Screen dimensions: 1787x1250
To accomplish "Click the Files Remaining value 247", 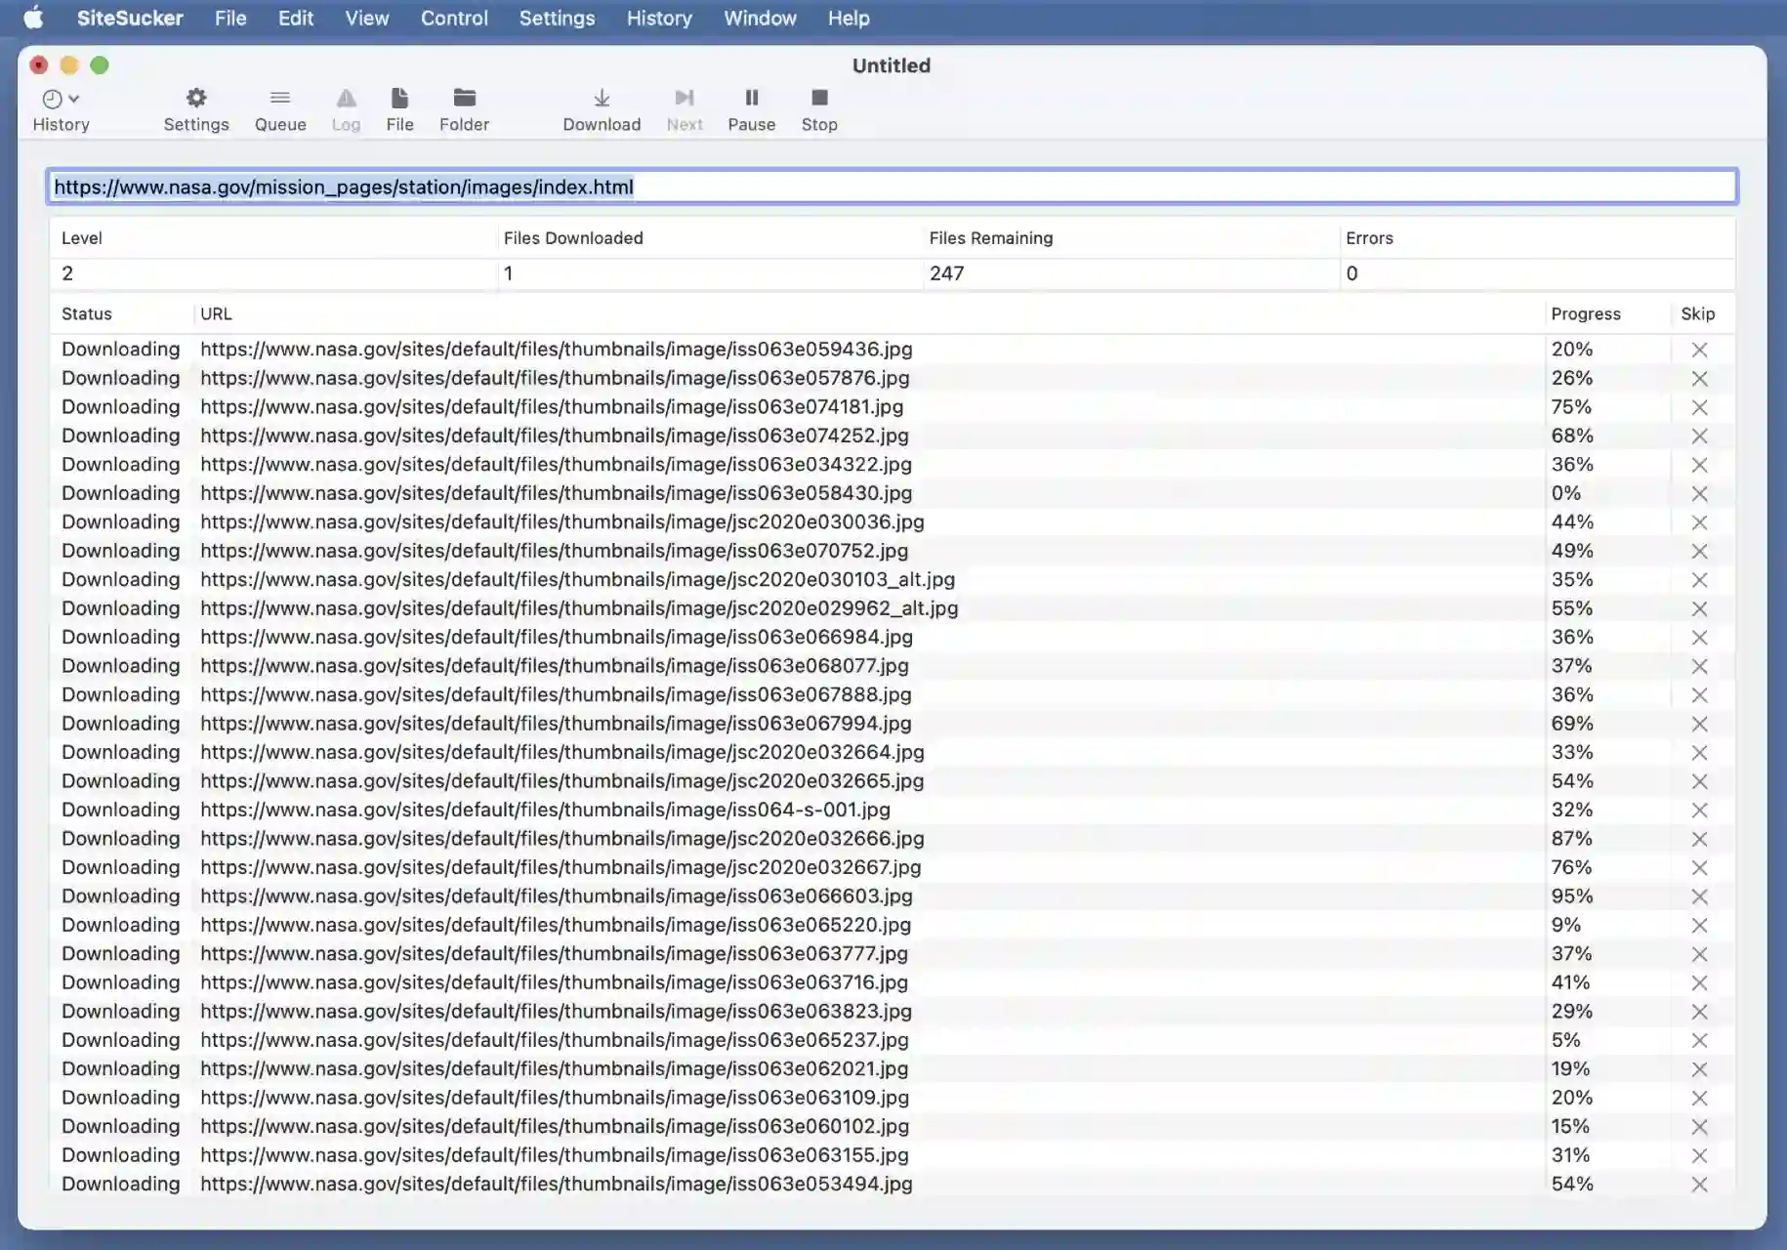I will click(946, 273).
